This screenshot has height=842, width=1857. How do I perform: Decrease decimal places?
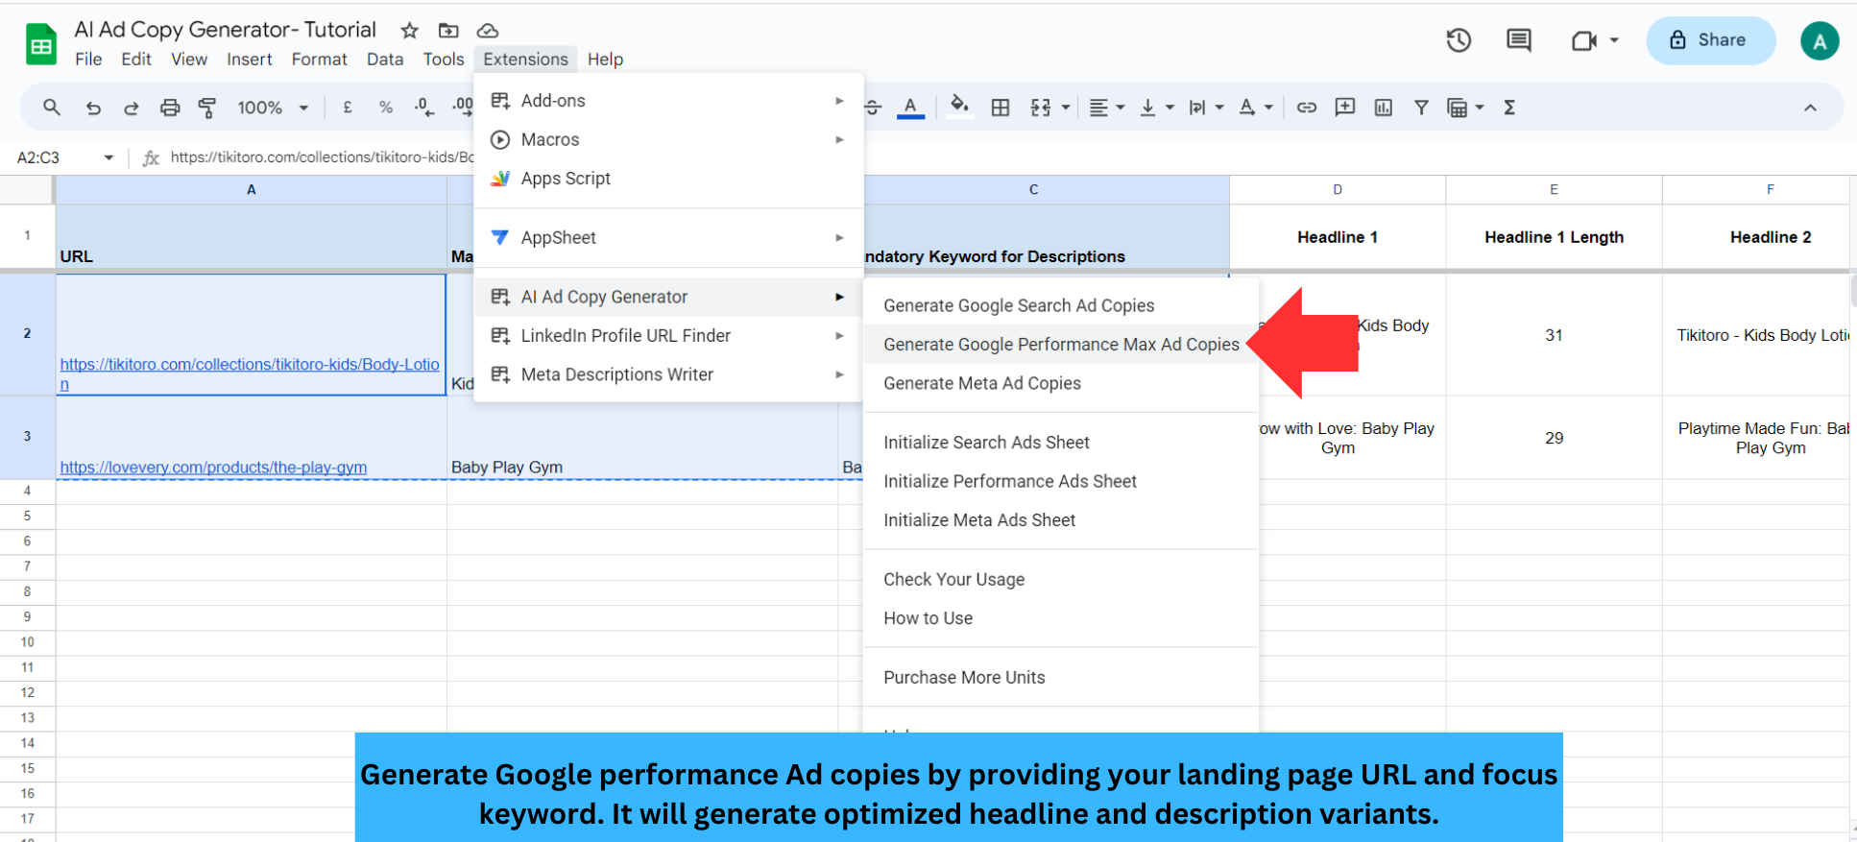[x=423, y=108]
